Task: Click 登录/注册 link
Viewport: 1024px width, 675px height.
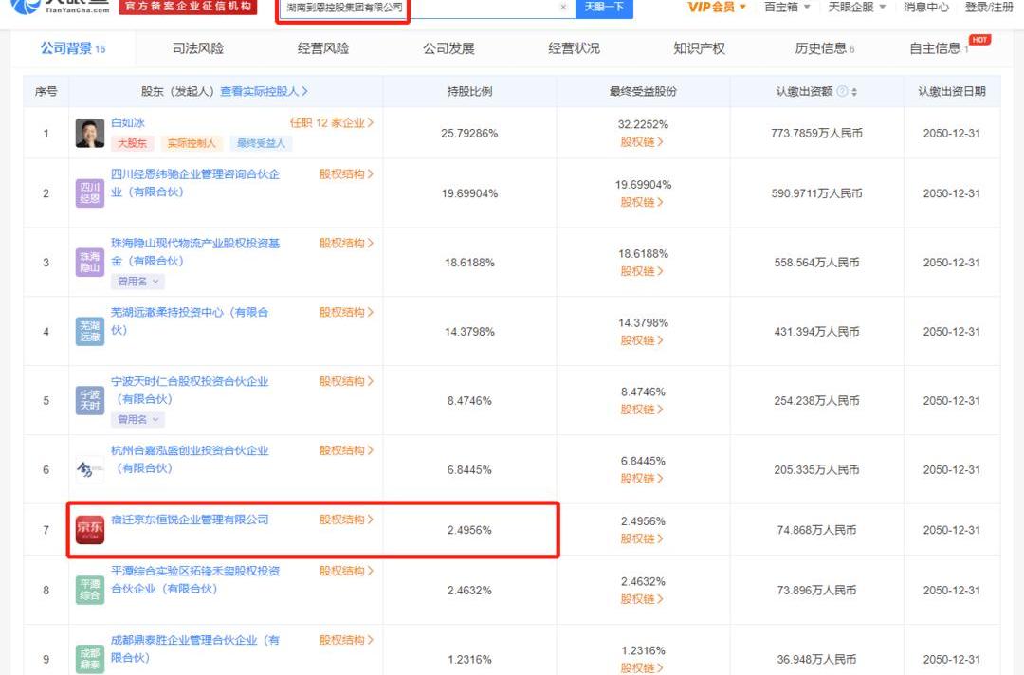Action: pyautogui.click(x=989, y=8)
